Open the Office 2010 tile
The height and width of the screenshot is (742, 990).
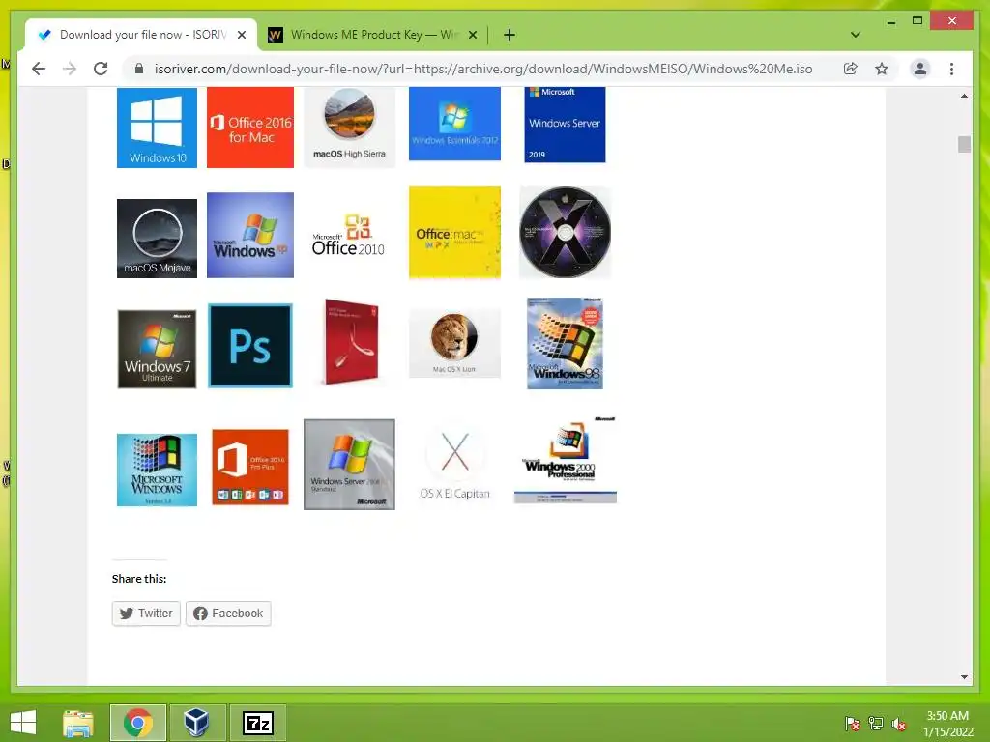348,235
